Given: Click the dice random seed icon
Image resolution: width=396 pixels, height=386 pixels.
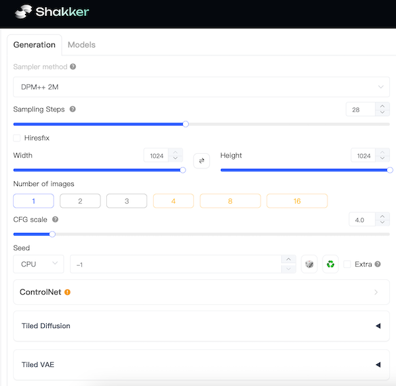Looking at the screenshot, I should 308,265.
